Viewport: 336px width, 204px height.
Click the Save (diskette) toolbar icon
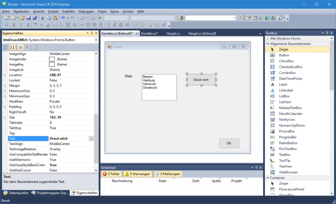pos(29,18)
